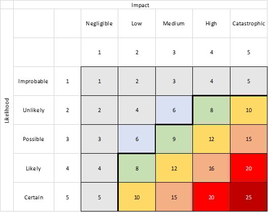
Task: Click the High column header cell
Action: [212, 23]
